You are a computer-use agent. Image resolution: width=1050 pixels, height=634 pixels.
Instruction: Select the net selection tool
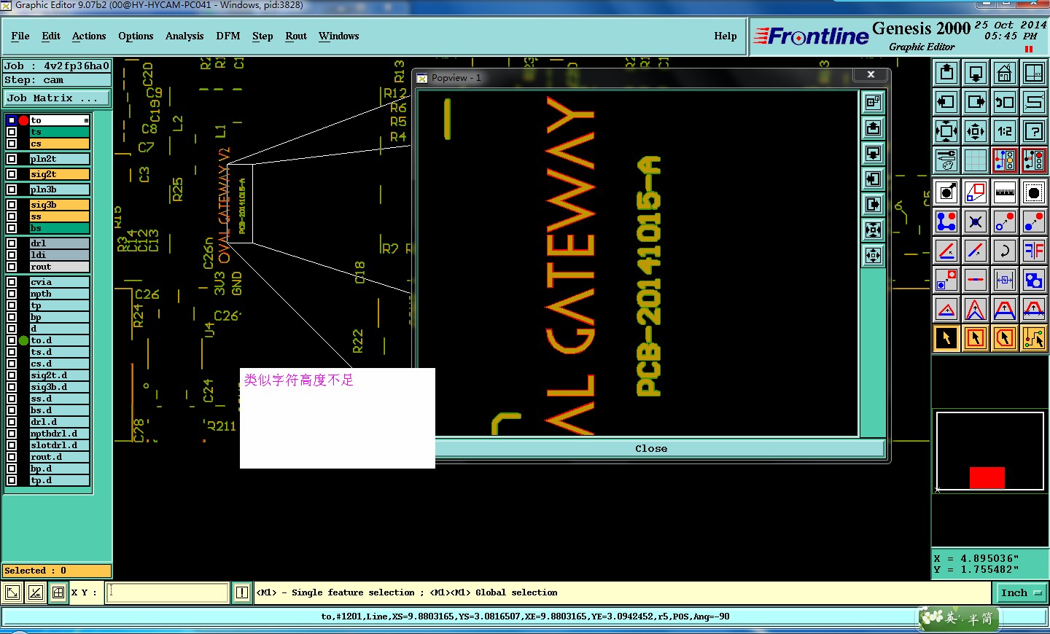tap(1034, 338)
